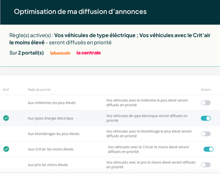
Task: Open the leboncoin portal logo
Action: click(x=60, y=53)
